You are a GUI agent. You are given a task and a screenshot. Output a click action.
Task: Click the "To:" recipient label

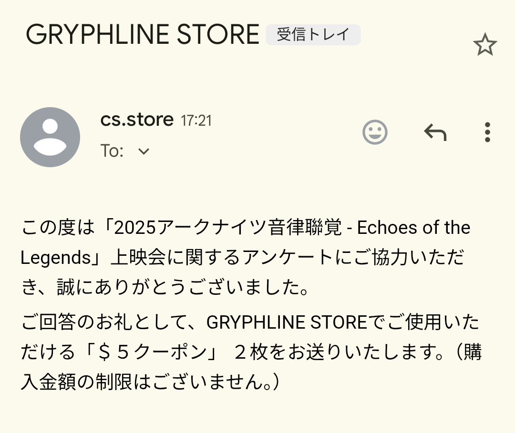[x=112, y=151]
